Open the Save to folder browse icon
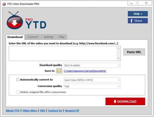 pos(59,71)
